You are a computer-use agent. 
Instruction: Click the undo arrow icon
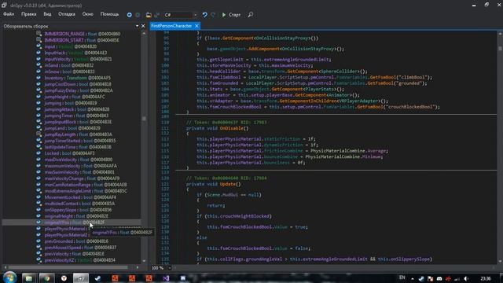pyautogui.click(x=204, y=15)
